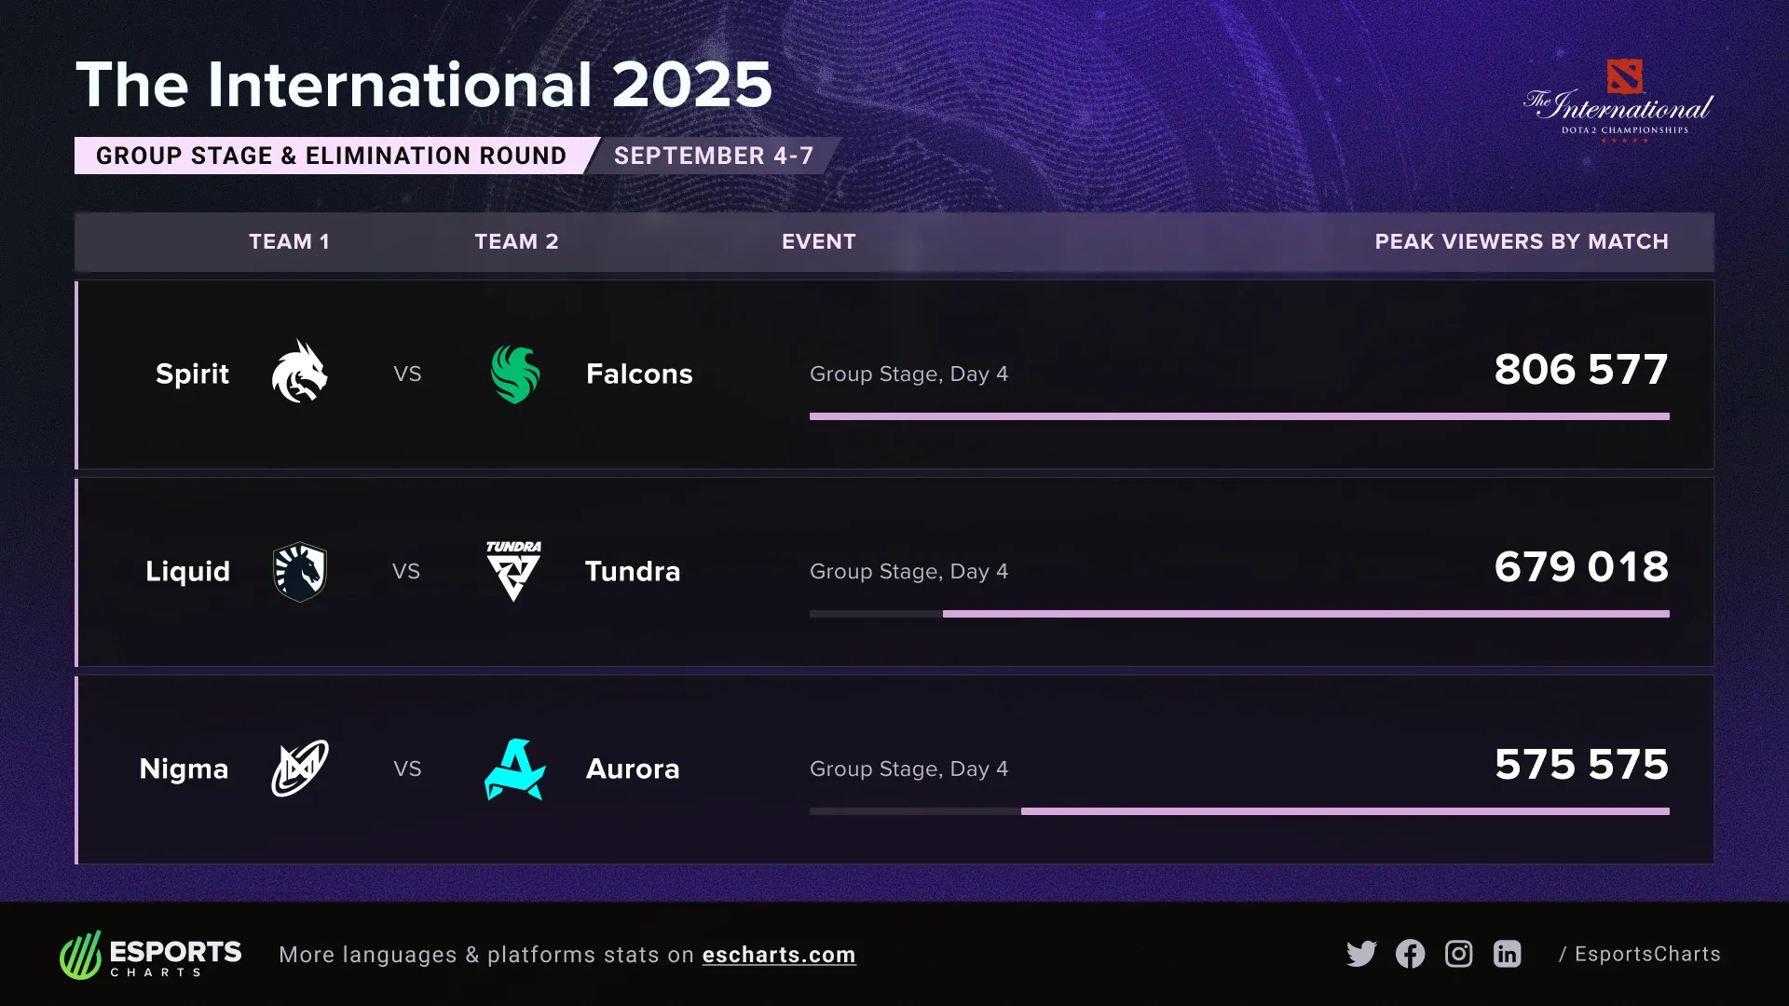Click the / EsportsCharts handle text

click(x=1640, y=954)
